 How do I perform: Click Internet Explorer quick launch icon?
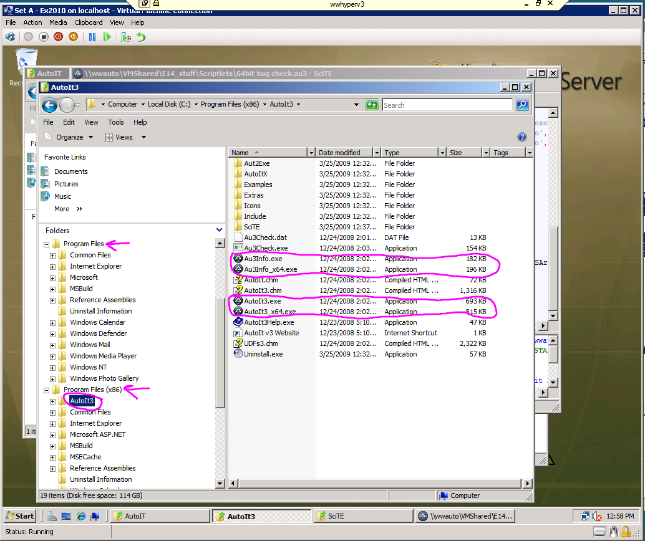pos(81,516)
